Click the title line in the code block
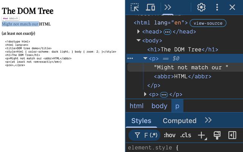243x152 pixels. click(x=28, y=48)
